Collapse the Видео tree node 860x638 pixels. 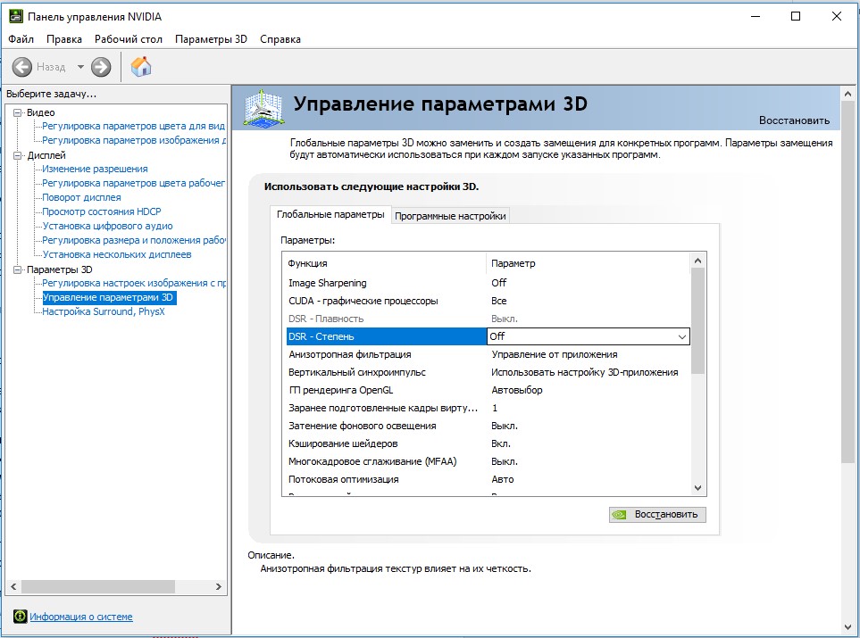(x=18, y=112)
